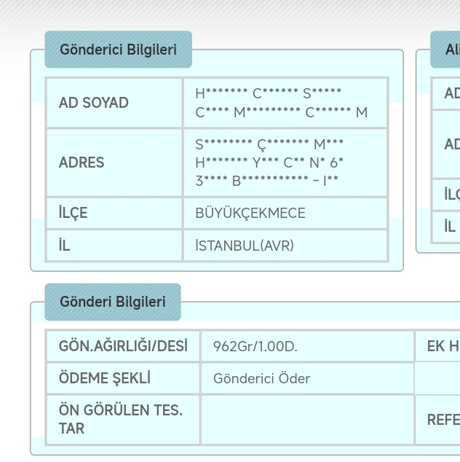The height and width of the screenshot is (462, 460).
Task: Click the Gönderi Bilgileri section header
Action: (x=112, y=302)
